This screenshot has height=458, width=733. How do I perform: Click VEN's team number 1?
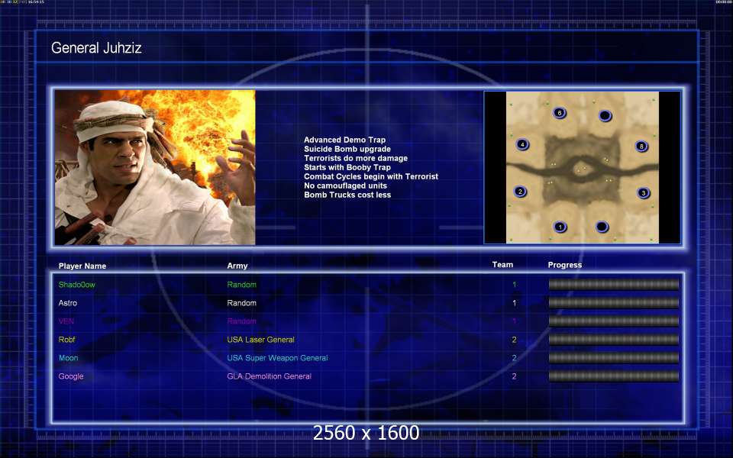(514, 321)
